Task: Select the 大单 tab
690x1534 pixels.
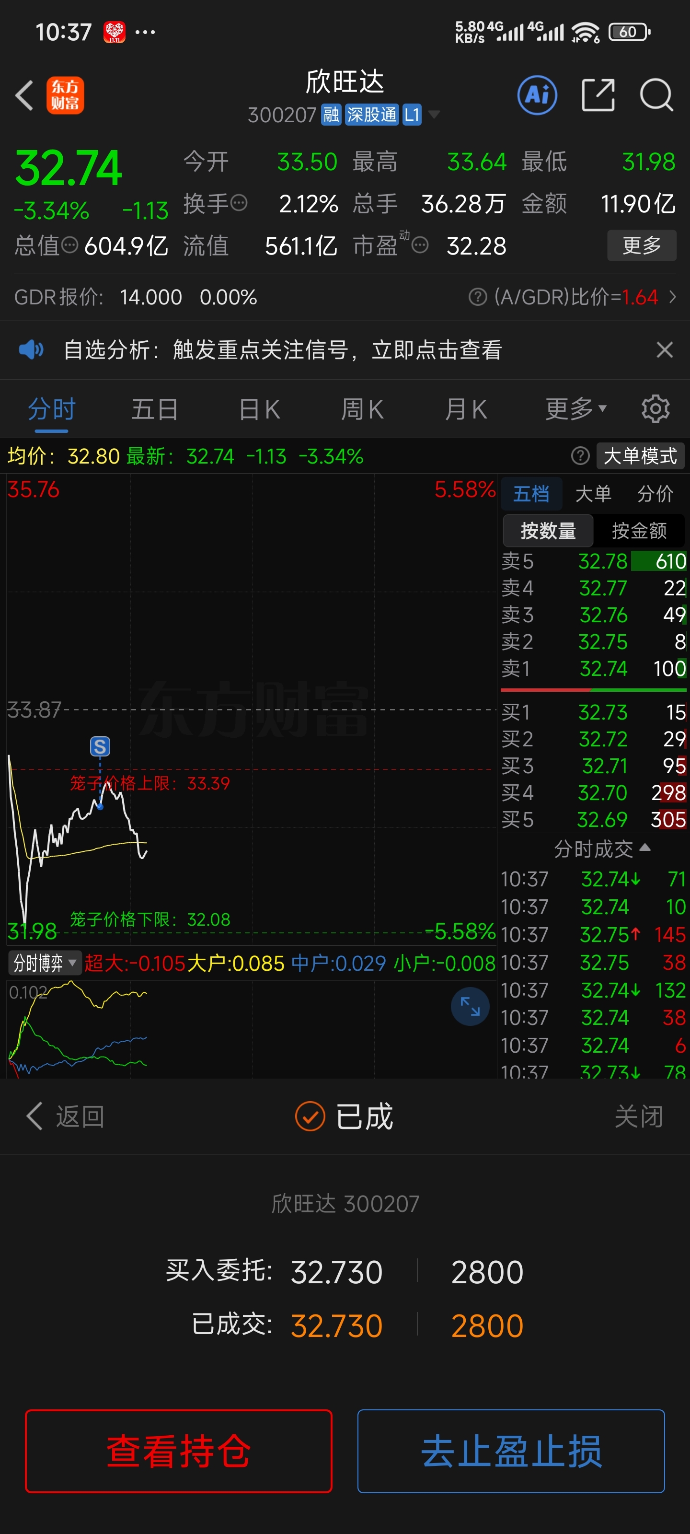Action: [593, 494]
